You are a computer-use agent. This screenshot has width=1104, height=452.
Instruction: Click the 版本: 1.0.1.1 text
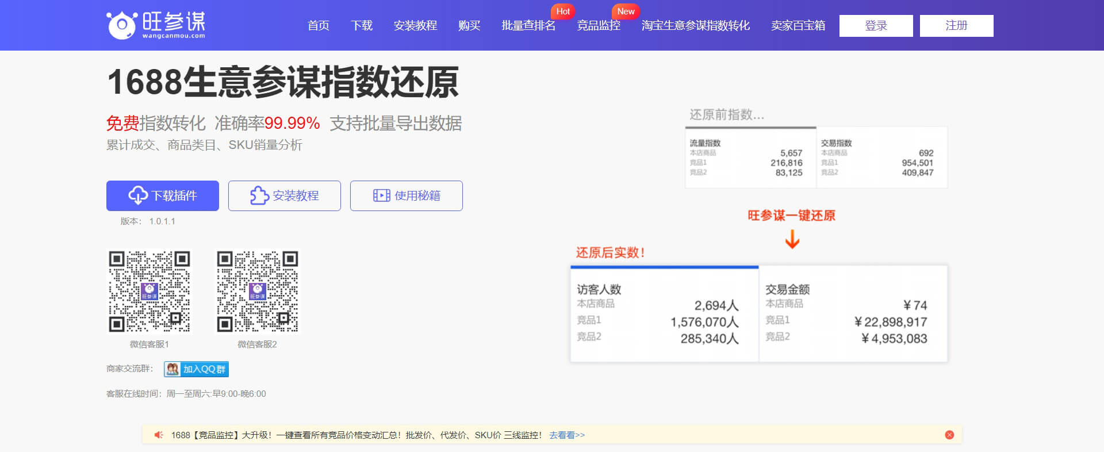pos(148,221)
